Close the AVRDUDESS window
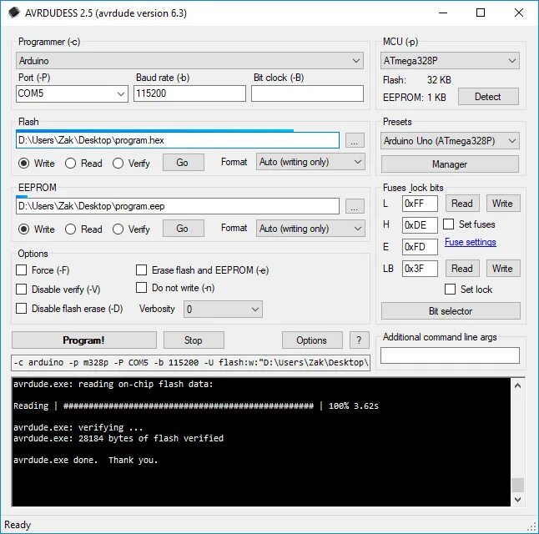The image size is (539, 534). point(518,13)
